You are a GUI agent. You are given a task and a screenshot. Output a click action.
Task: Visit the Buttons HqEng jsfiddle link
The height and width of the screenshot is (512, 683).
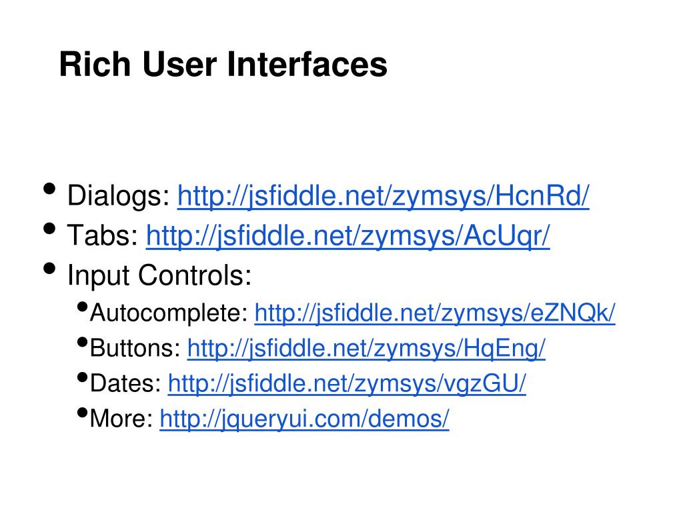tap(366, 348)
